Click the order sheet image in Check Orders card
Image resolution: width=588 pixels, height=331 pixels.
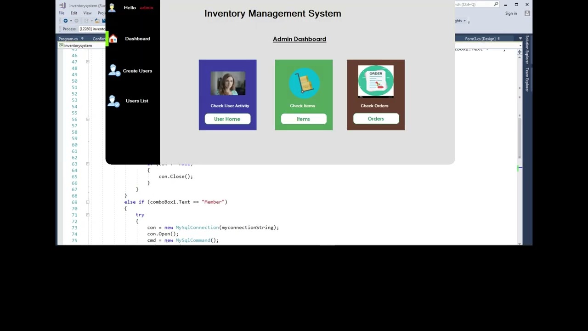(376, 81)
